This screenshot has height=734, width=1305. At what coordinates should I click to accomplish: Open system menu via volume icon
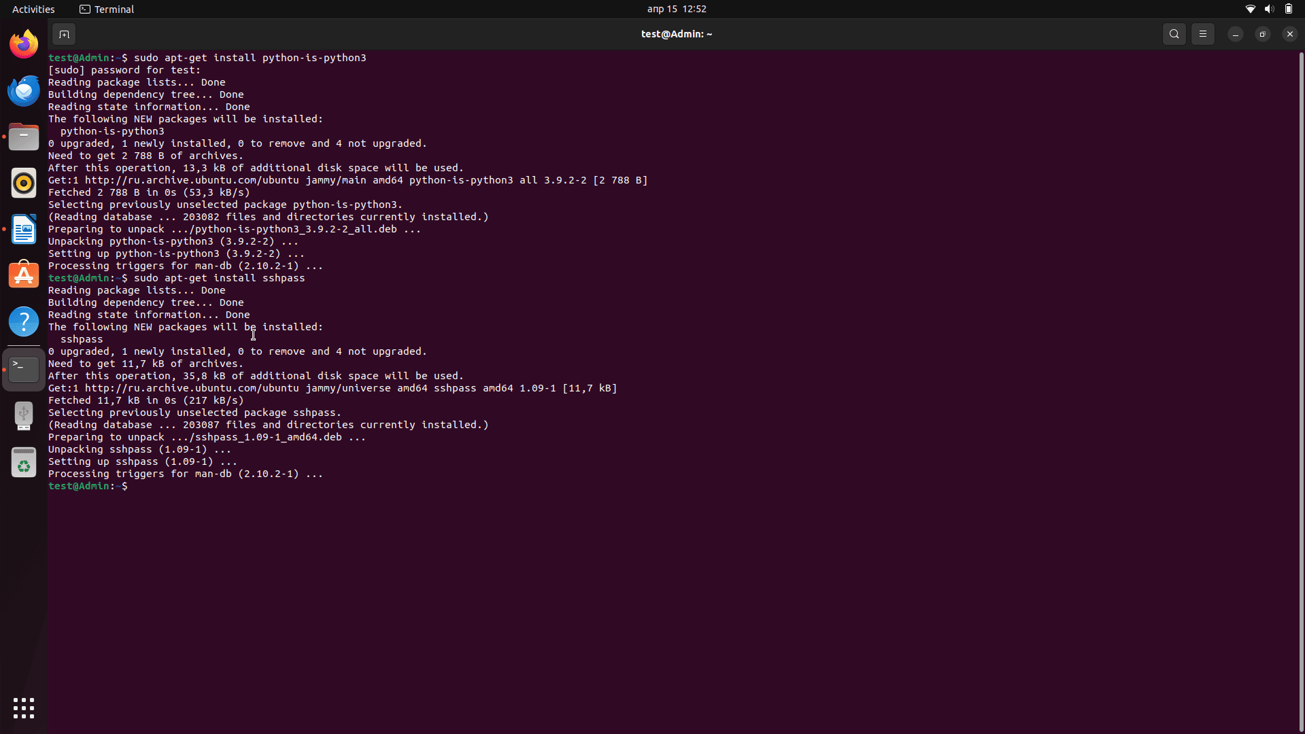1269,10
